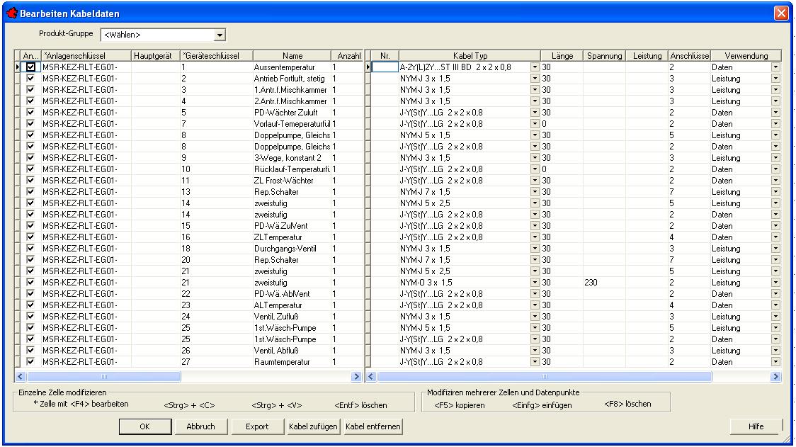Select the Spannung cell containing 230

[x=603, y=283]
